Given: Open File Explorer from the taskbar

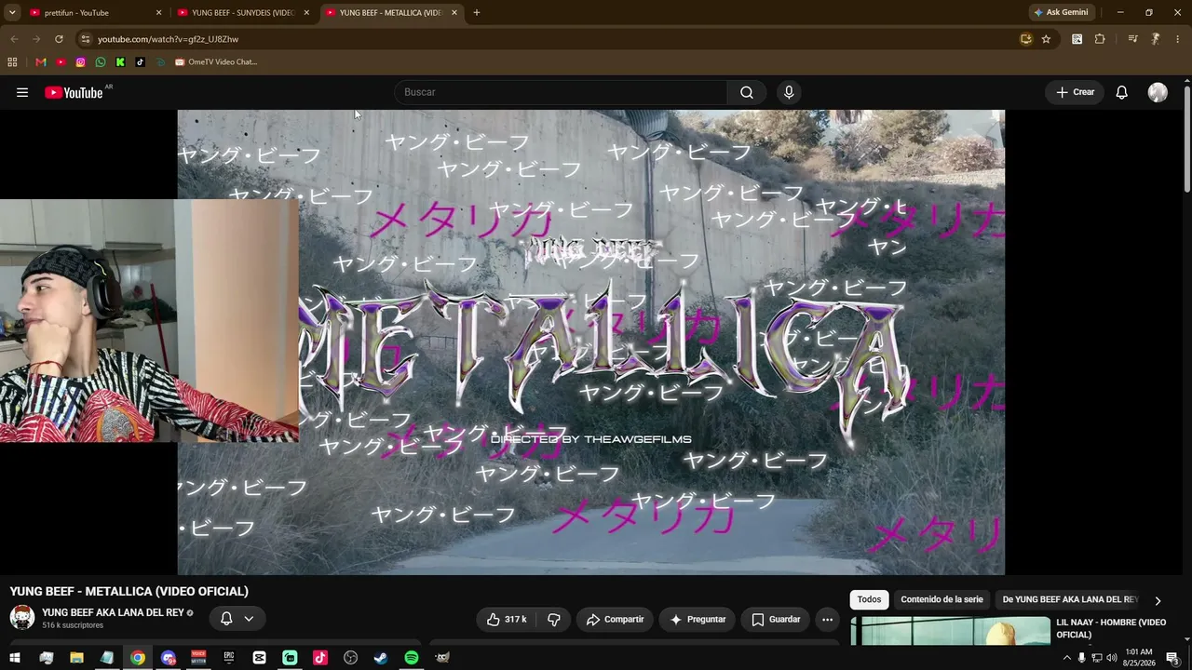Looking at the screenshot, I should [76, 658].
